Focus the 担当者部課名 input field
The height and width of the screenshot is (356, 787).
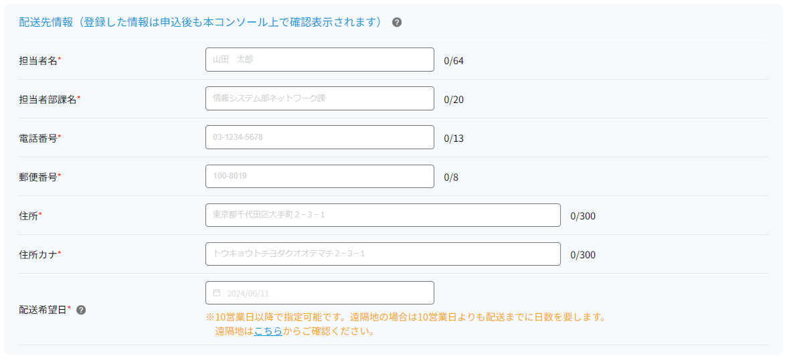[x=320, y=98]
